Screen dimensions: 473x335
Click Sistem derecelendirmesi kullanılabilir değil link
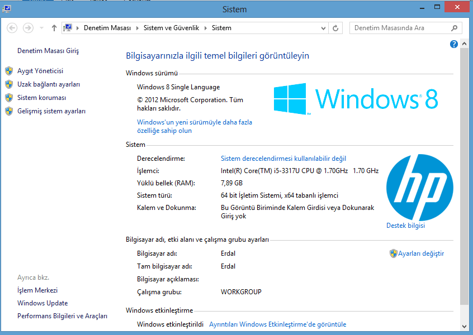pos(283,159)
